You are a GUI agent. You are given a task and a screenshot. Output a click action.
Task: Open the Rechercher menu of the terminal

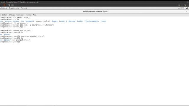coord(20,15)
